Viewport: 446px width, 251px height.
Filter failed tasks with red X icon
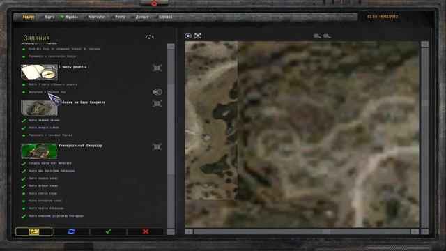[146, 231]
